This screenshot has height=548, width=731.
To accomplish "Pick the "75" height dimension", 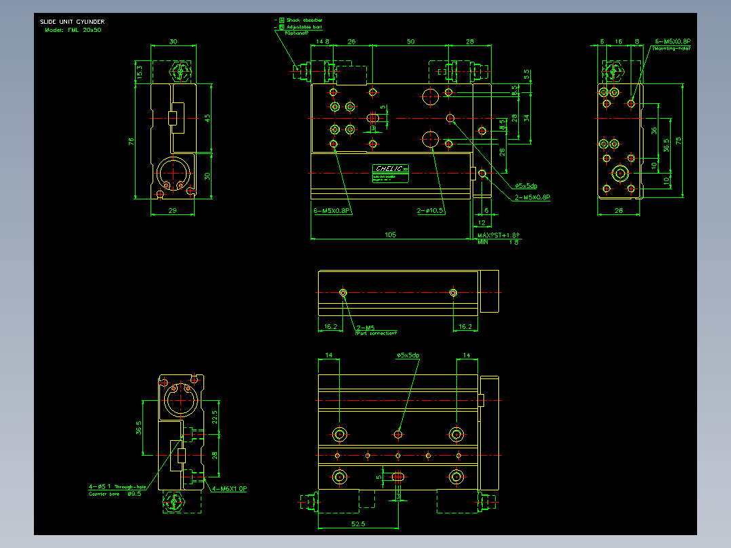I will (x=678, y=140).
